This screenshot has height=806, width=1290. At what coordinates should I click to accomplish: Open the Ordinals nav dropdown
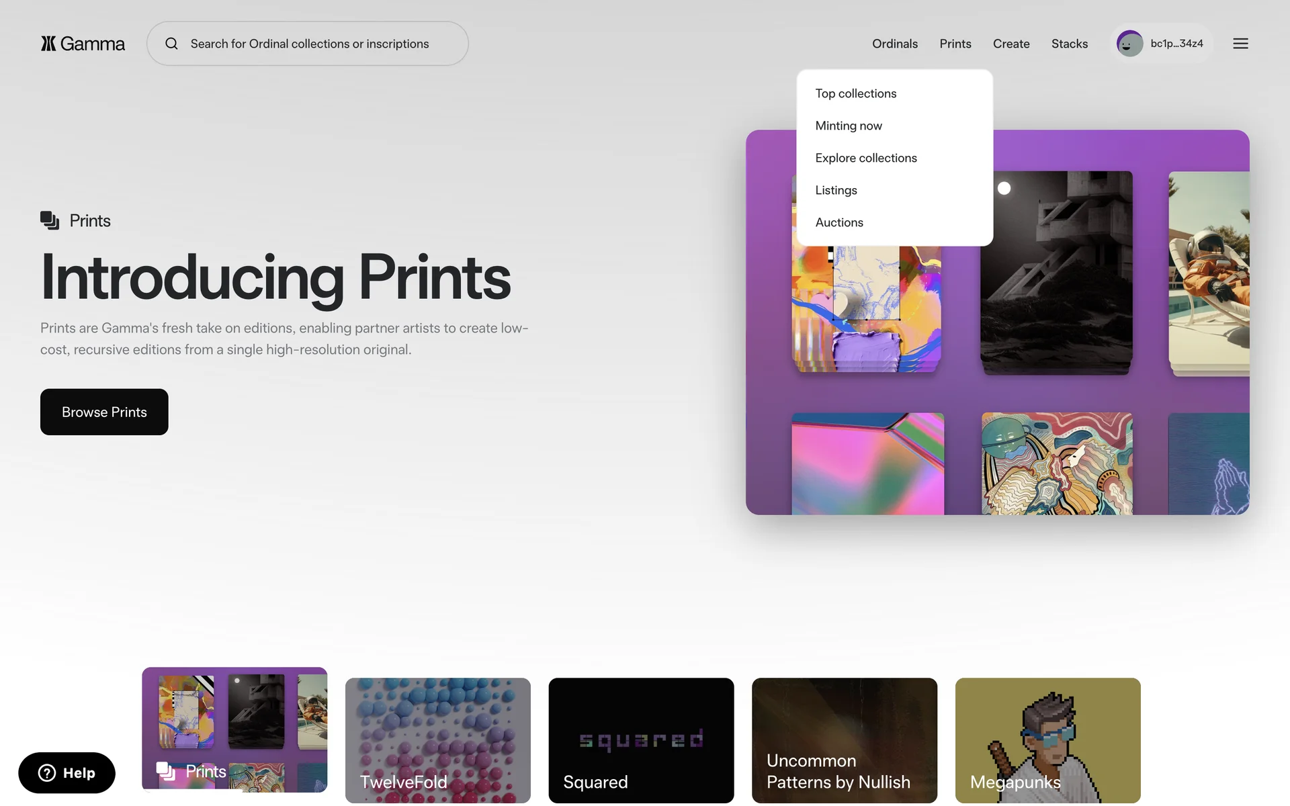(x=894, y=44)
